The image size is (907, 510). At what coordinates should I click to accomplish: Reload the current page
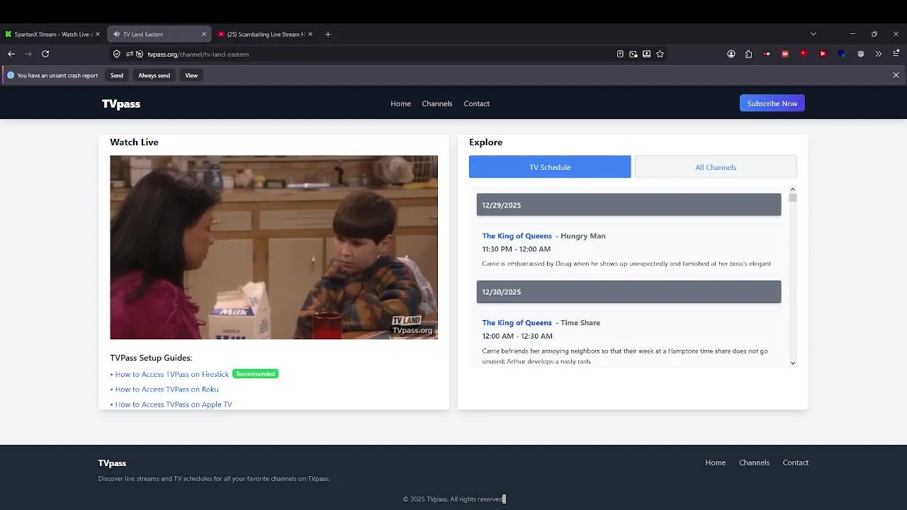coord(45,54)
